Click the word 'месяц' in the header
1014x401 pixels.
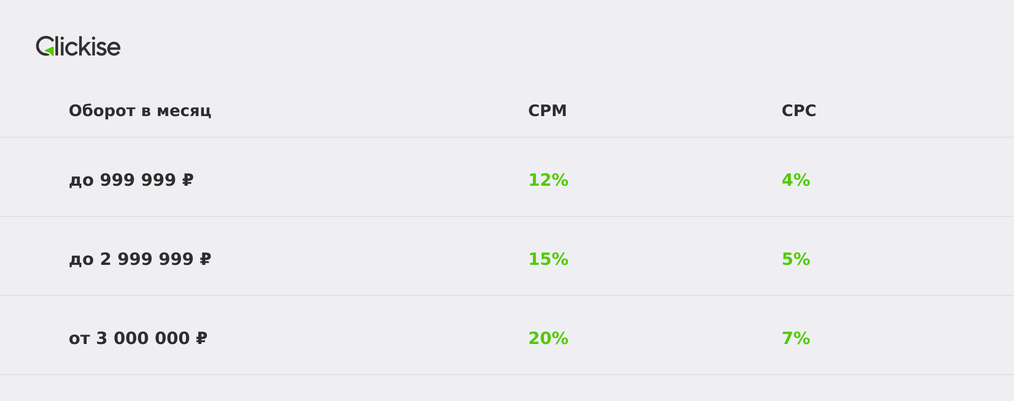pyautogui.click(x=184, y=112)
